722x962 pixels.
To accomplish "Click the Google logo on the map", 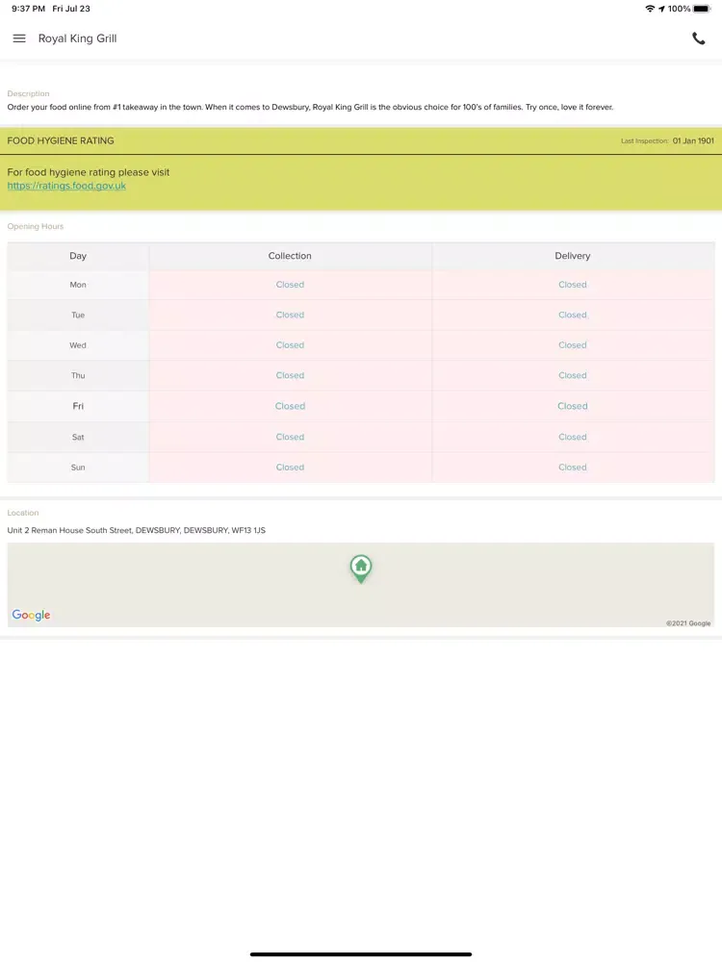I will (32, 615).
